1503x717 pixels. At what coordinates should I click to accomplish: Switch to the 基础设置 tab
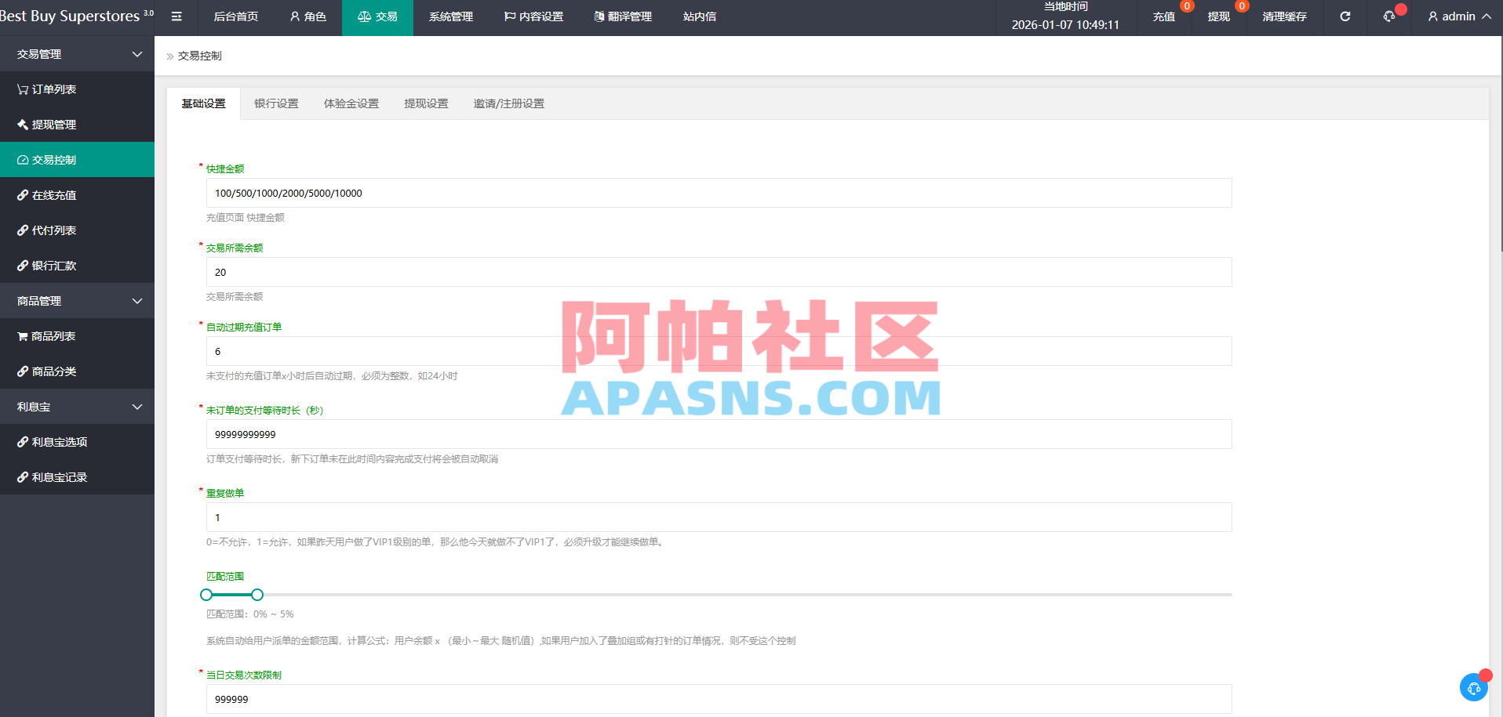pos(204,103)
